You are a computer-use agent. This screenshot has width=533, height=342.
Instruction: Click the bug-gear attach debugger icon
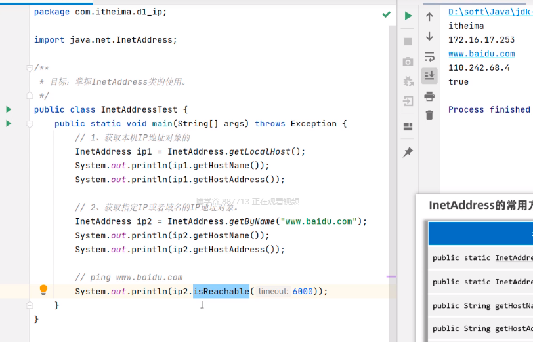click(x=408, y=81)
